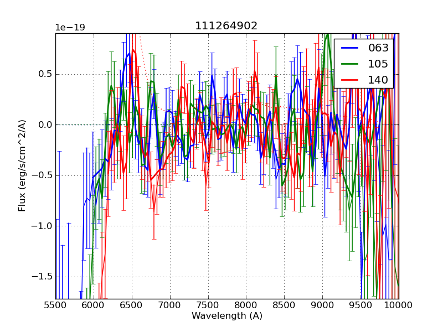Click the Wavelength (A) axis label

coord(227,316)
